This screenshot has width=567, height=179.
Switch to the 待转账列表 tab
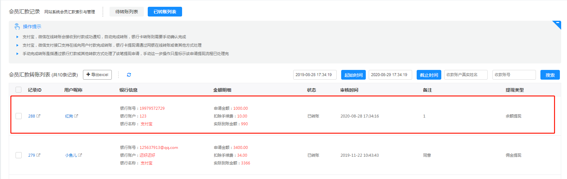point(126,12)
